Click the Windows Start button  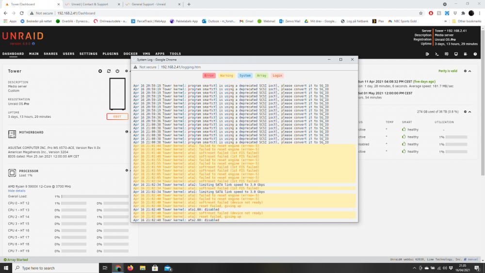(x=6, y=268)
